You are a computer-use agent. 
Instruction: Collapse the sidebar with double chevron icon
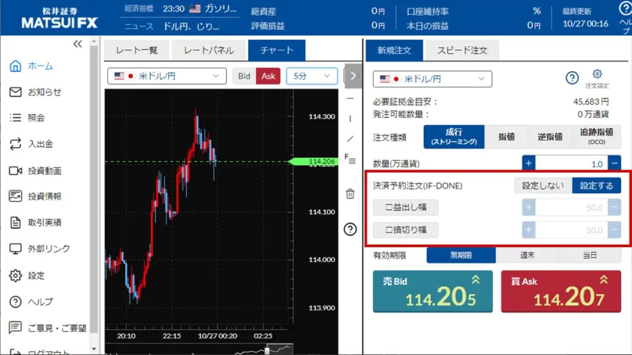coord(78,44)
